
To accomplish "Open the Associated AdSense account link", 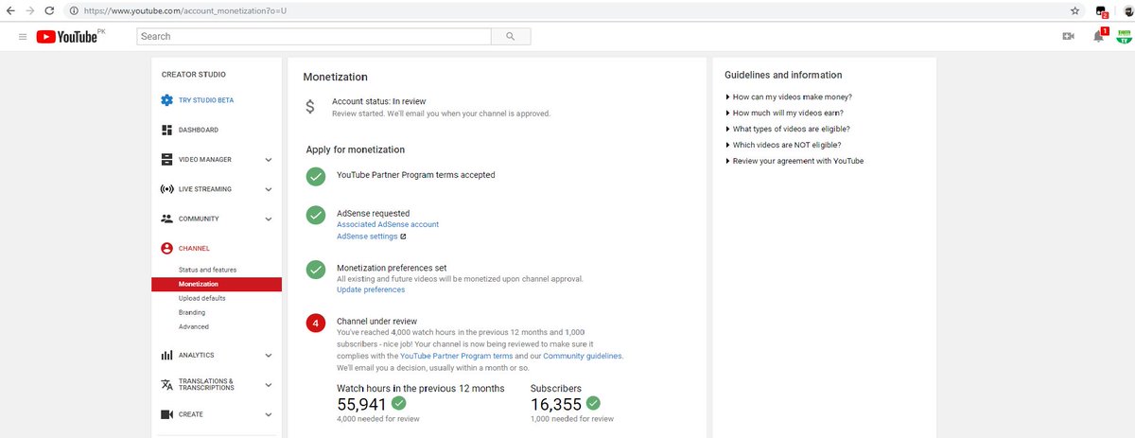I will coord(388,224).
